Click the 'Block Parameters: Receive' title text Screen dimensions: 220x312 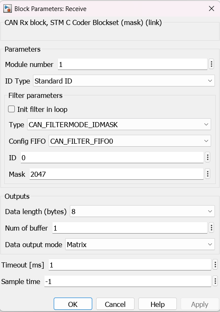coord(50,9)
